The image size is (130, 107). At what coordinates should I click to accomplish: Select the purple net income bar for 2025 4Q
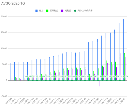[121, 67]
